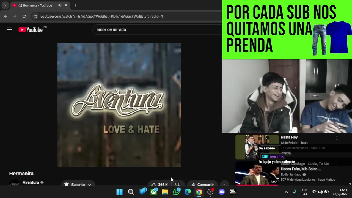Open File Explorer from the taskbar
Screen dimensions: 352x198
click(165, 192)
